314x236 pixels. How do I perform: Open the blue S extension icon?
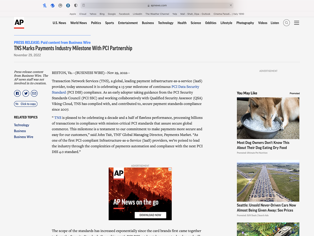pyautogui.click(x=68, y=5)
